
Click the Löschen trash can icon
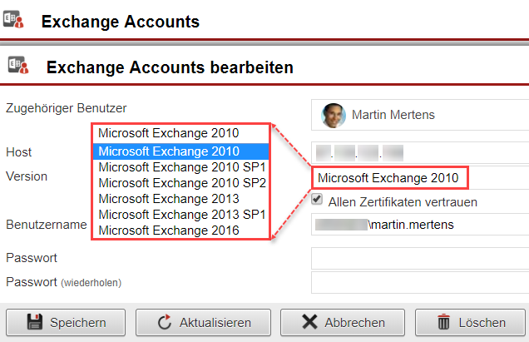(x=443, y=322)
